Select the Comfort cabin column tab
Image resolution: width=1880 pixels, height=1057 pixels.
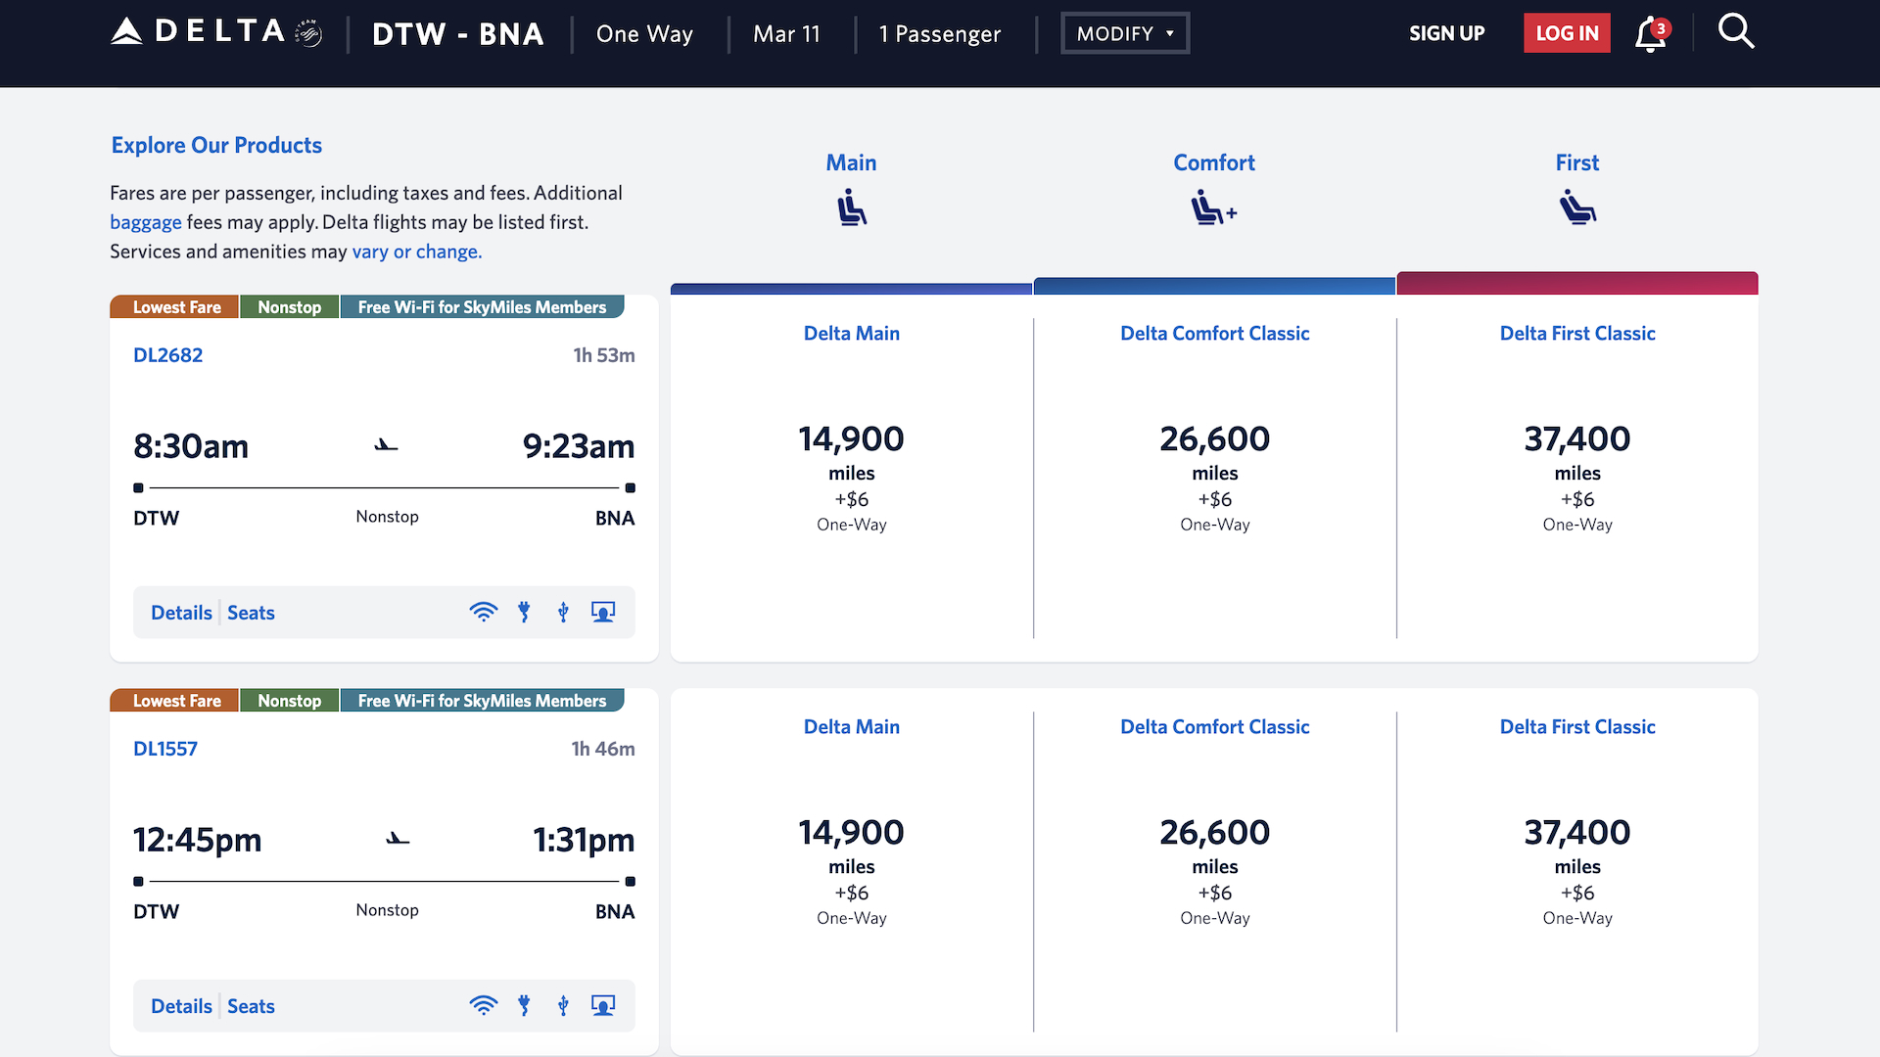click(1214, 162)
